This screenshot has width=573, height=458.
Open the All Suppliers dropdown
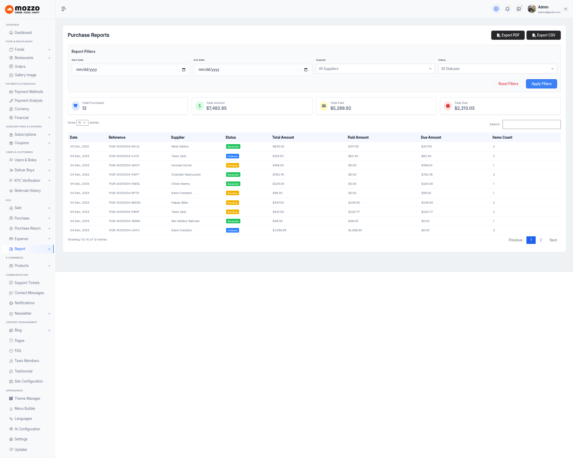click(x=375, y=69)
